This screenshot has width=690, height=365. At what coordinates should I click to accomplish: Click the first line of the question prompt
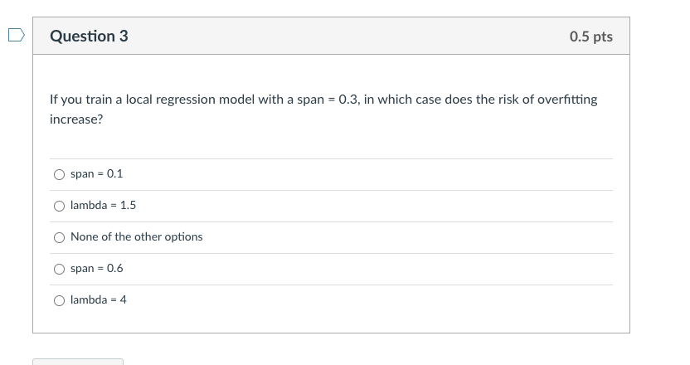(x=323, y=100)
